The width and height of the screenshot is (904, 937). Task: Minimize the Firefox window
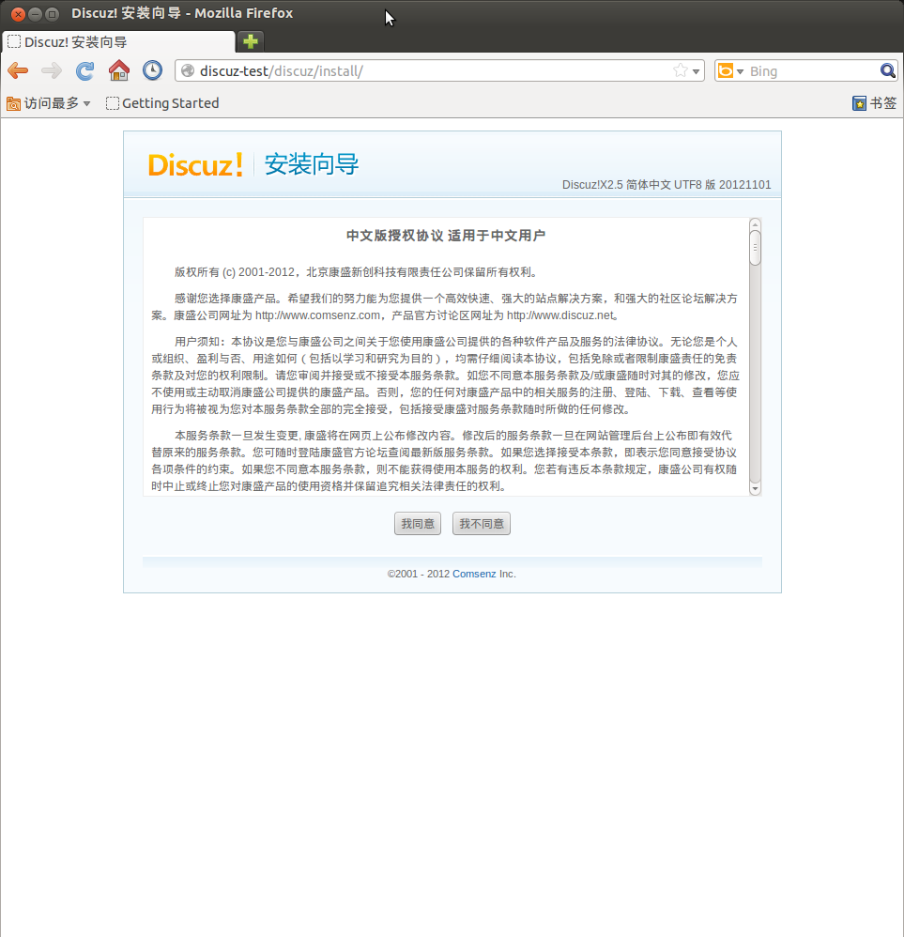coord(36,14)
